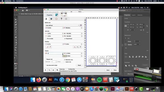Screen dimensions: 164x92
Task: Click the X position field 0.27in
Action: click(x=55, y=44)
